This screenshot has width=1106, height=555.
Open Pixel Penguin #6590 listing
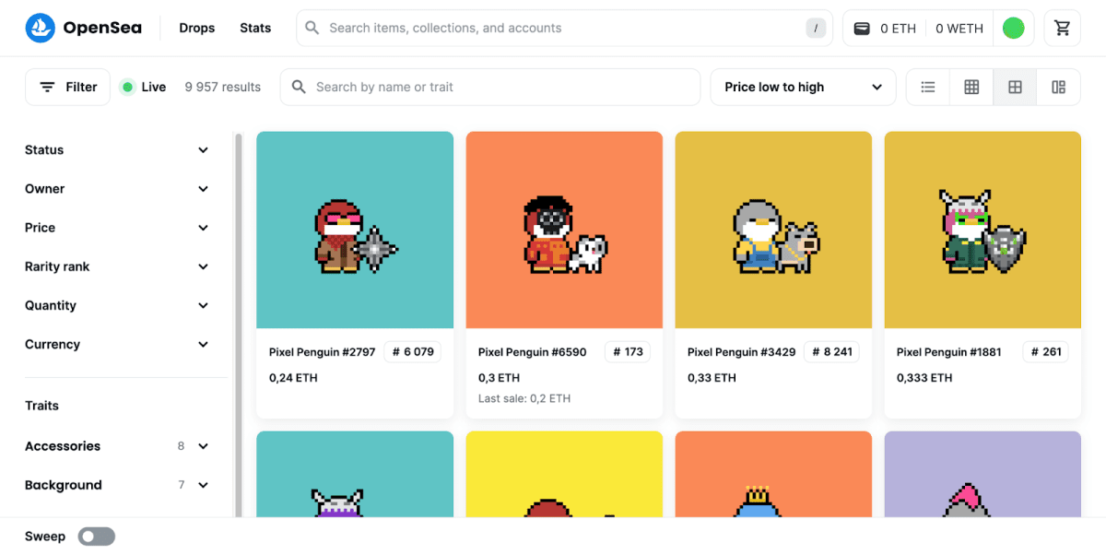tap(533, 352)
